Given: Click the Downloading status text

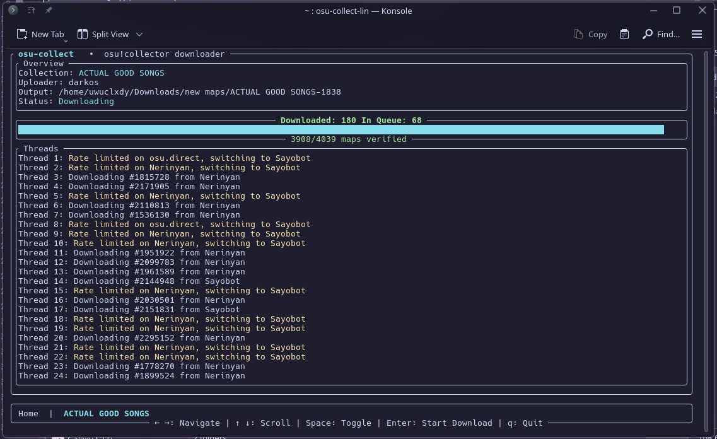Looking at the screenshot, I should pyautogui.click(x=86, y=102).
